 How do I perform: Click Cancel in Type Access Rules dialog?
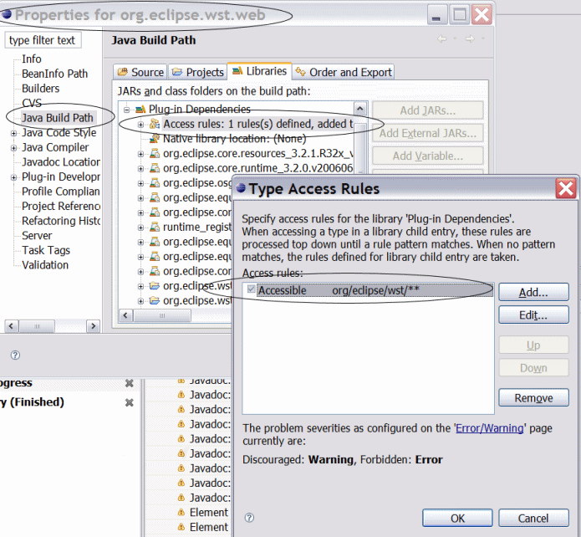(533, 518)
